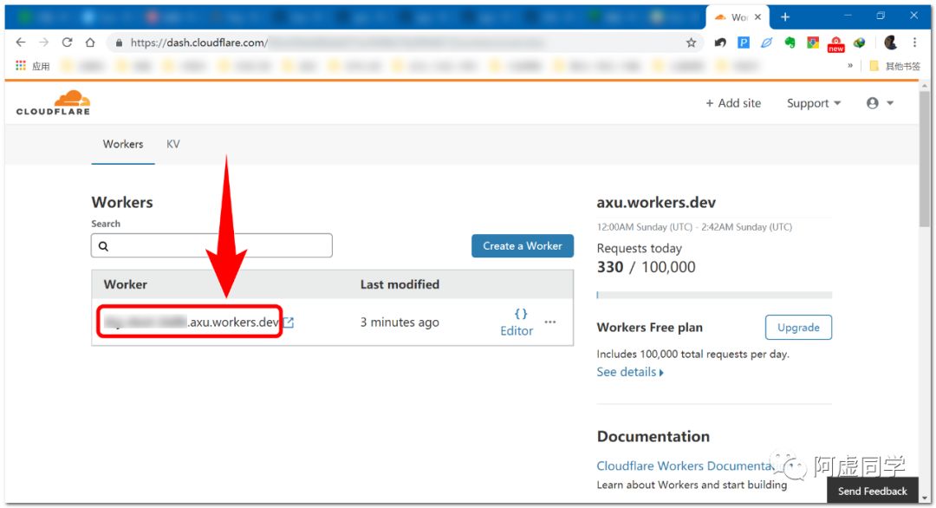936x508 pixels.
Task: Click Add site in the header
Action: click(x=733, y=103)
